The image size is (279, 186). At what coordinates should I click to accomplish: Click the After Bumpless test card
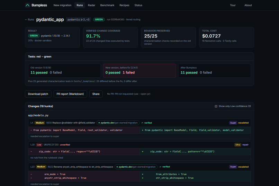(215, 71)
